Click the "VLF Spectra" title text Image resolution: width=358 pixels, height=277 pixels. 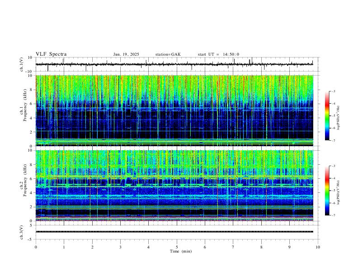point(51,54)
